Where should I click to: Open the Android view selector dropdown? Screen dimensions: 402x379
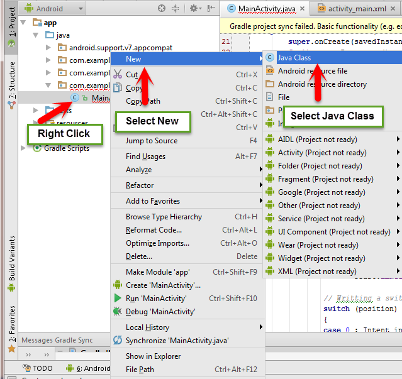[x=53, y=9]
